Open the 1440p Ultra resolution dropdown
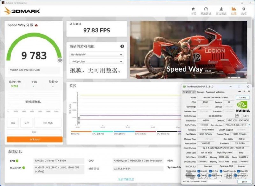The width and height of the screenshot is (255, 186). coord(97,61)
